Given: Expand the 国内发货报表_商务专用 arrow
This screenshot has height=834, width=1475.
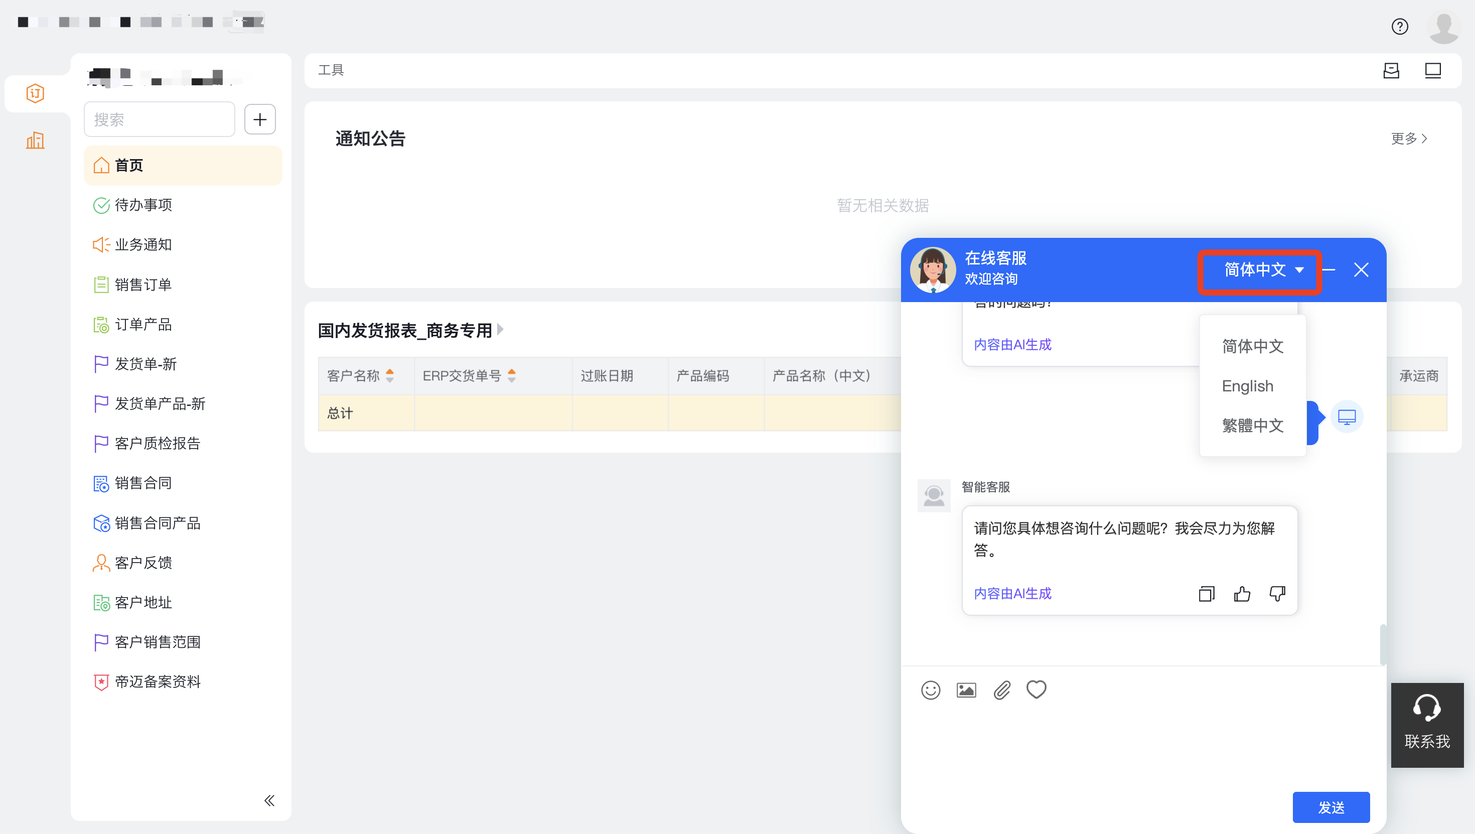Looking at the screenshot, I should point(500,329).
